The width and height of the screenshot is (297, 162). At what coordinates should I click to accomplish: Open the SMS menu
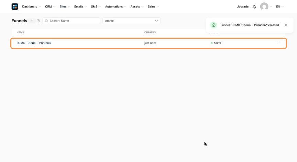click(96, 7)
